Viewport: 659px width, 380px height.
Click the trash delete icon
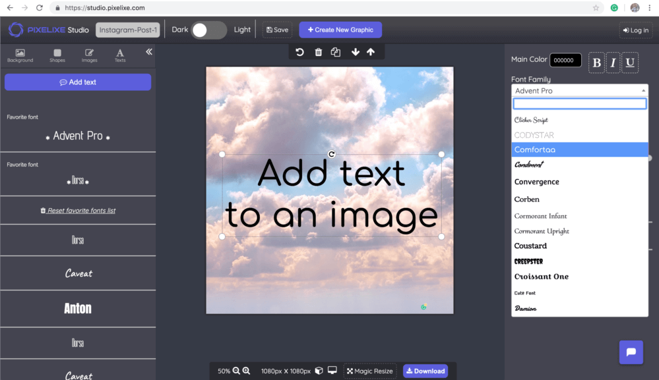[318, 52]
